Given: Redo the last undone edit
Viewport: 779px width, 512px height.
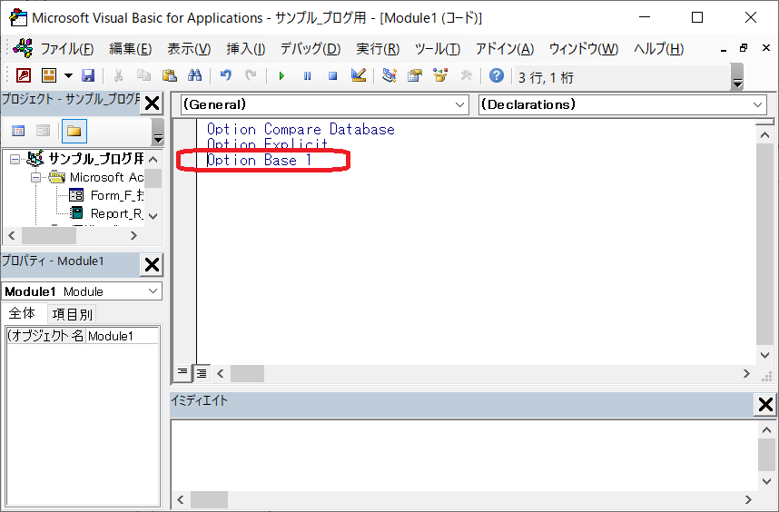Looking at the screenshot, I should [251, 75].
